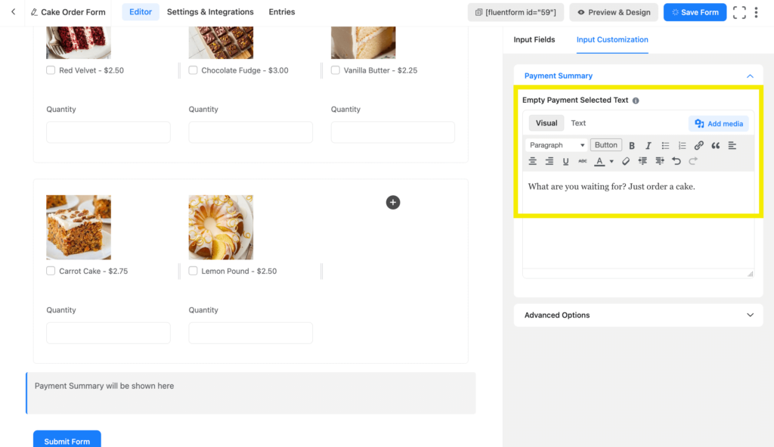
Task: Check the Lemon Pound - $2.50 option
Action: tap(193, 271)
